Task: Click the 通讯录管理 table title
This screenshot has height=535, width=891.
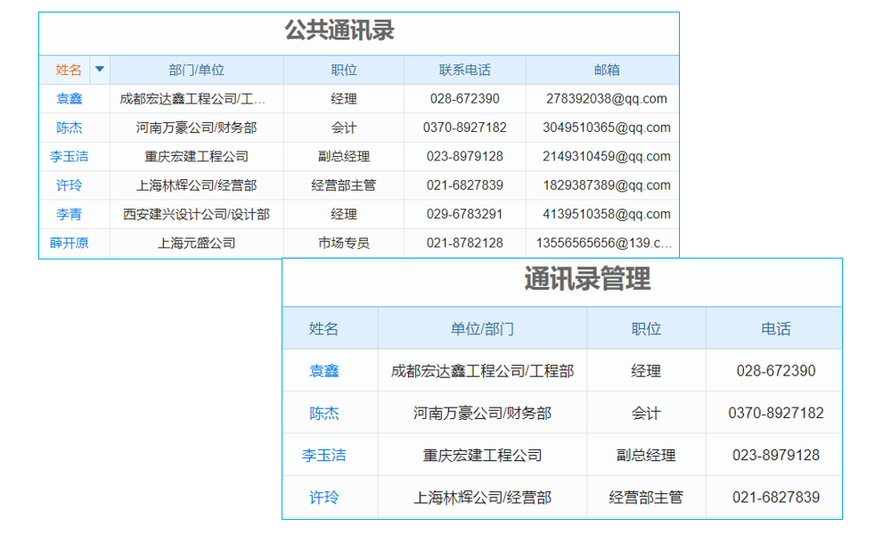Action: (x=586, y=280)
